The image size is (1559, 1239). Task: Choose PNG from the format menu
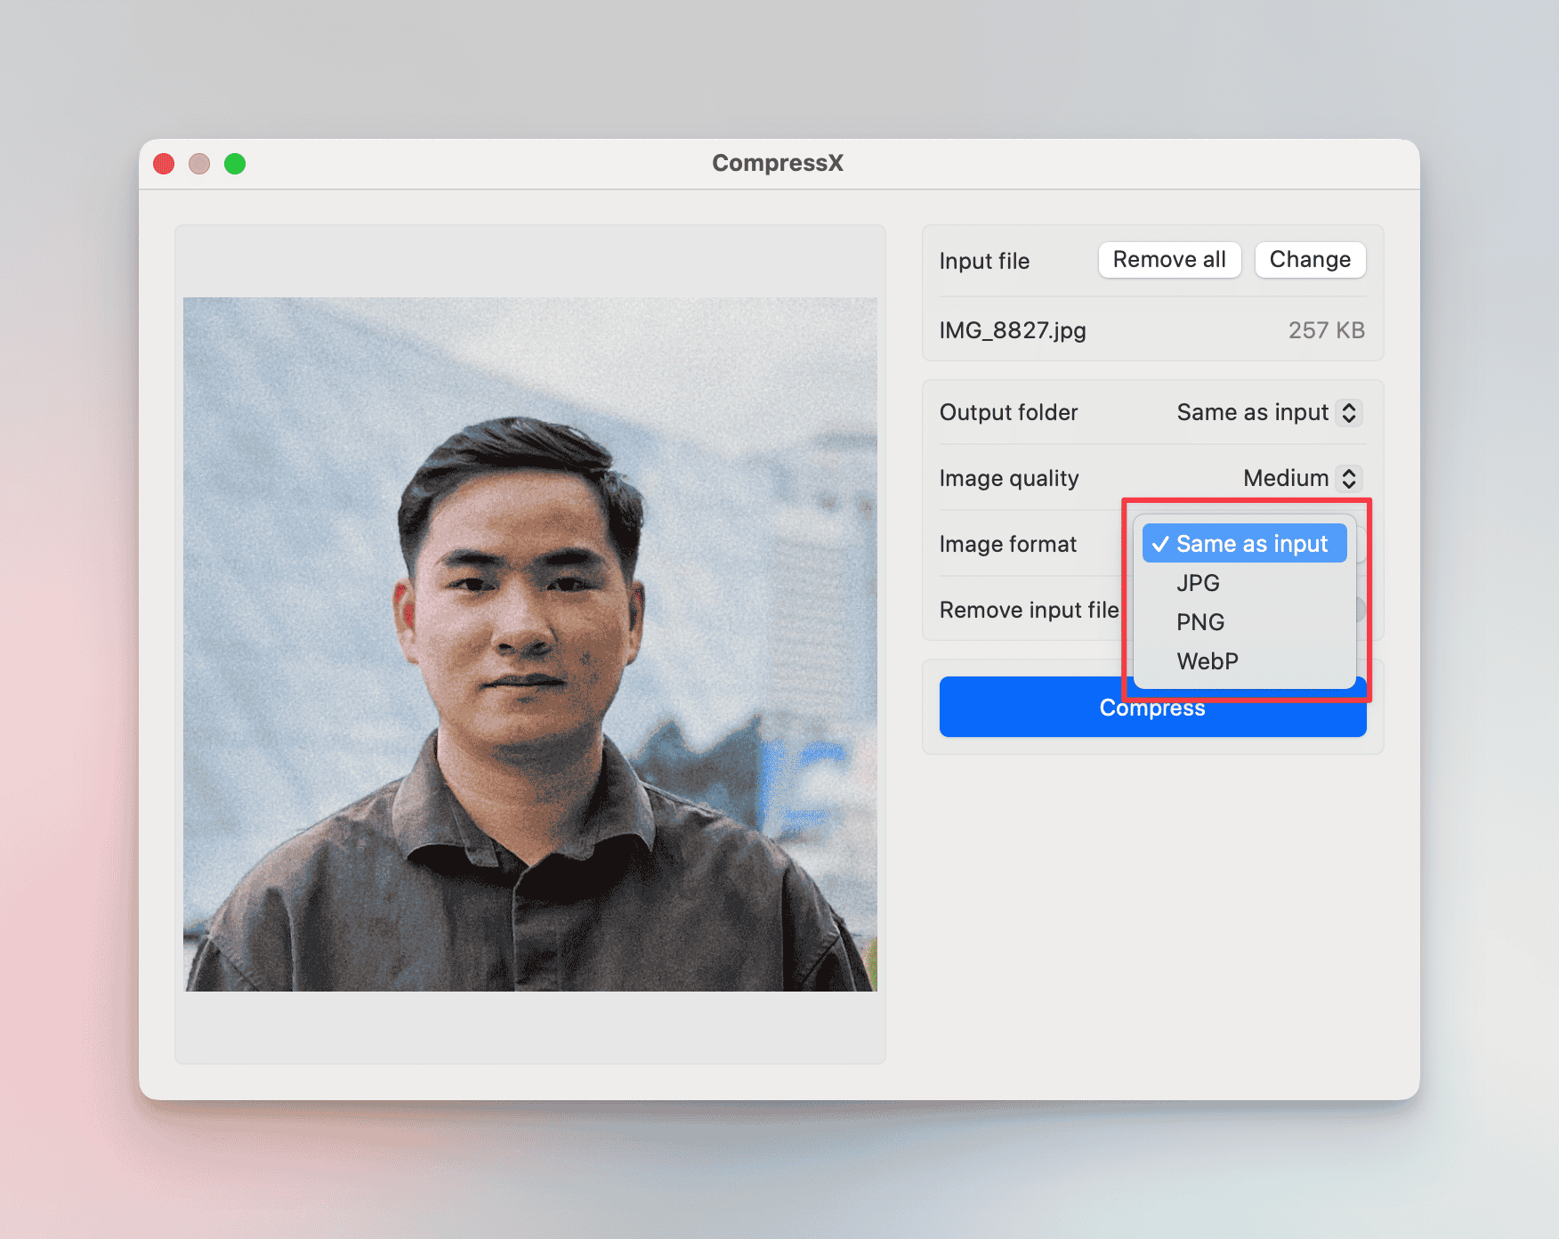click(x=1200, y=622)
